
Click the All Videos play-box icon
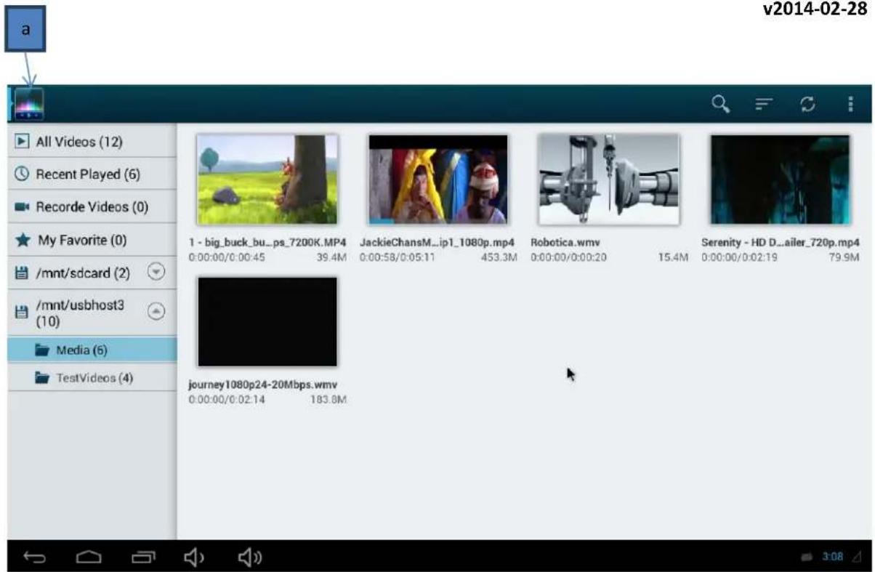(x=22, y=141)
